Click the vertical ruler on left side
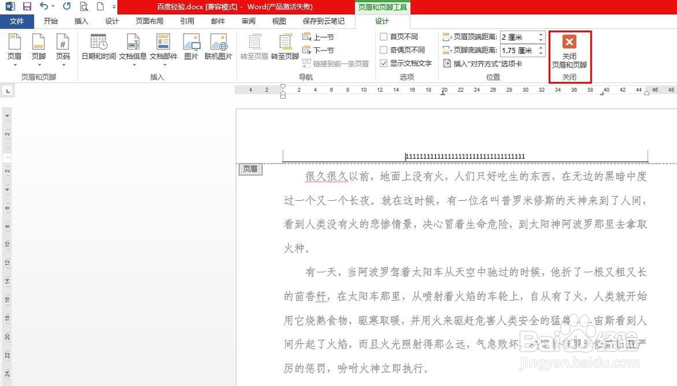The height and width of the screenshot is (386, 677). (7, 247)
